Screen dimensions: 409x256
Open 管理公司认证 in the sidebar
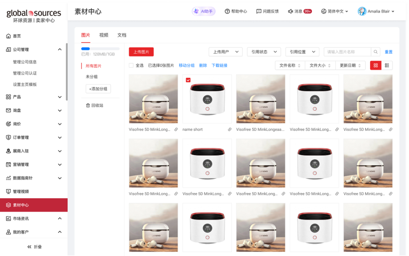(x=25, y=73)
